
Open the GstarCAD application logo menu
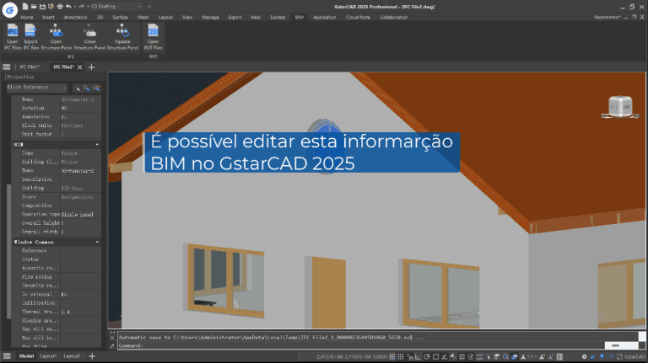[9, 10]
